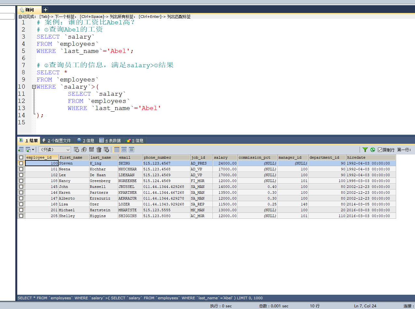Click the manager_id column header
The image size is (415, 309).
(x=293, y=157)
